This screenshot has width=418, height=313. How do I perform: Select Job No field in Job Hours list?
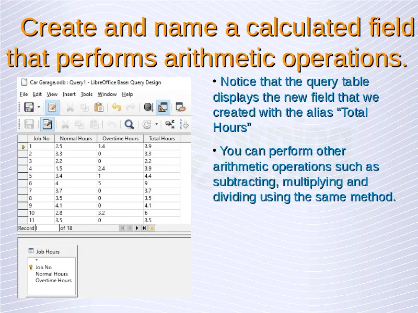pos(43,267)
